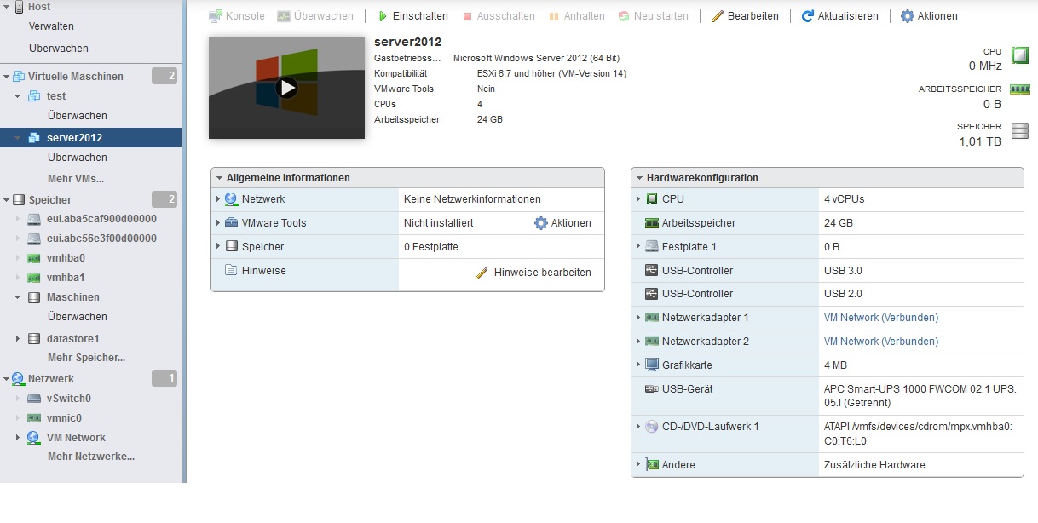Collapse the Allgemeine Informationen panel
The image size is (1038, 523).
point(219,178)
